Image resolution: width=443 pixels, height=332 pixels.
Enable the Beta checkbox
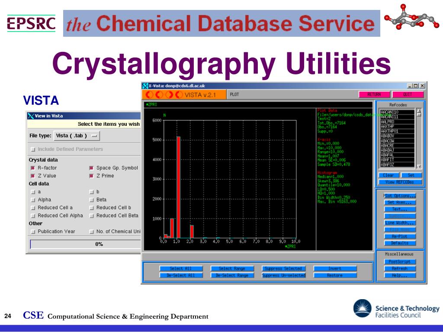tap(91, 200)
